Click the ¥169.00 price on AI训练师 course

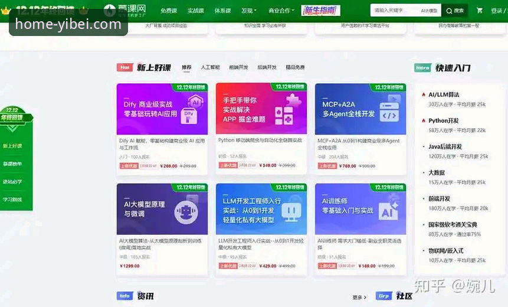pyautogui.click(x=367, y=266)
